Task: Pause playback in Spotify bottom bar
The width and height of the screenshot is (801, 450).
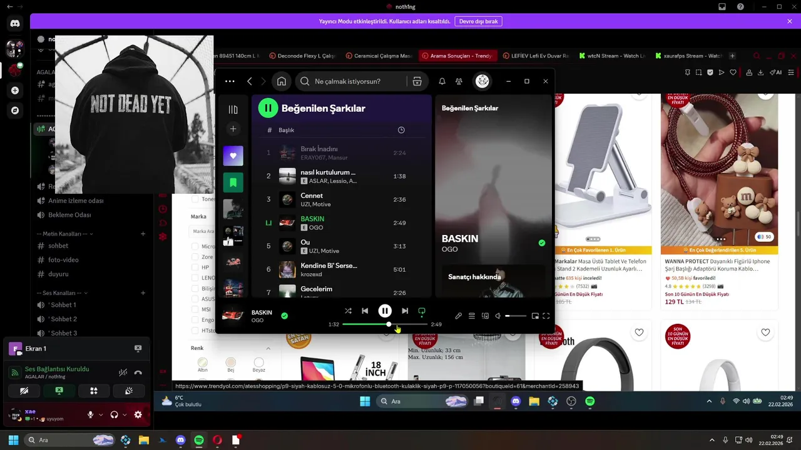Action: 385,311
